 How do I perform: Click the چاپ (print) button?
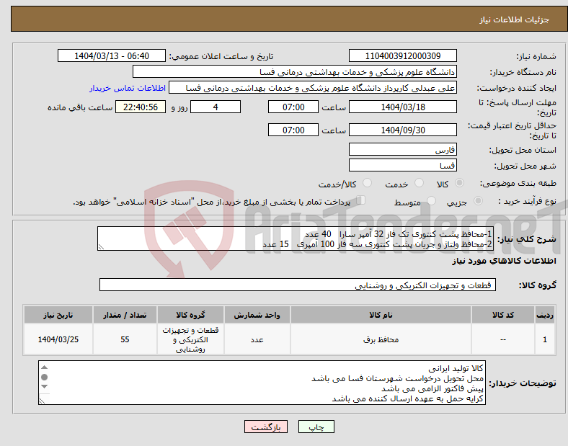coord(316,427)
